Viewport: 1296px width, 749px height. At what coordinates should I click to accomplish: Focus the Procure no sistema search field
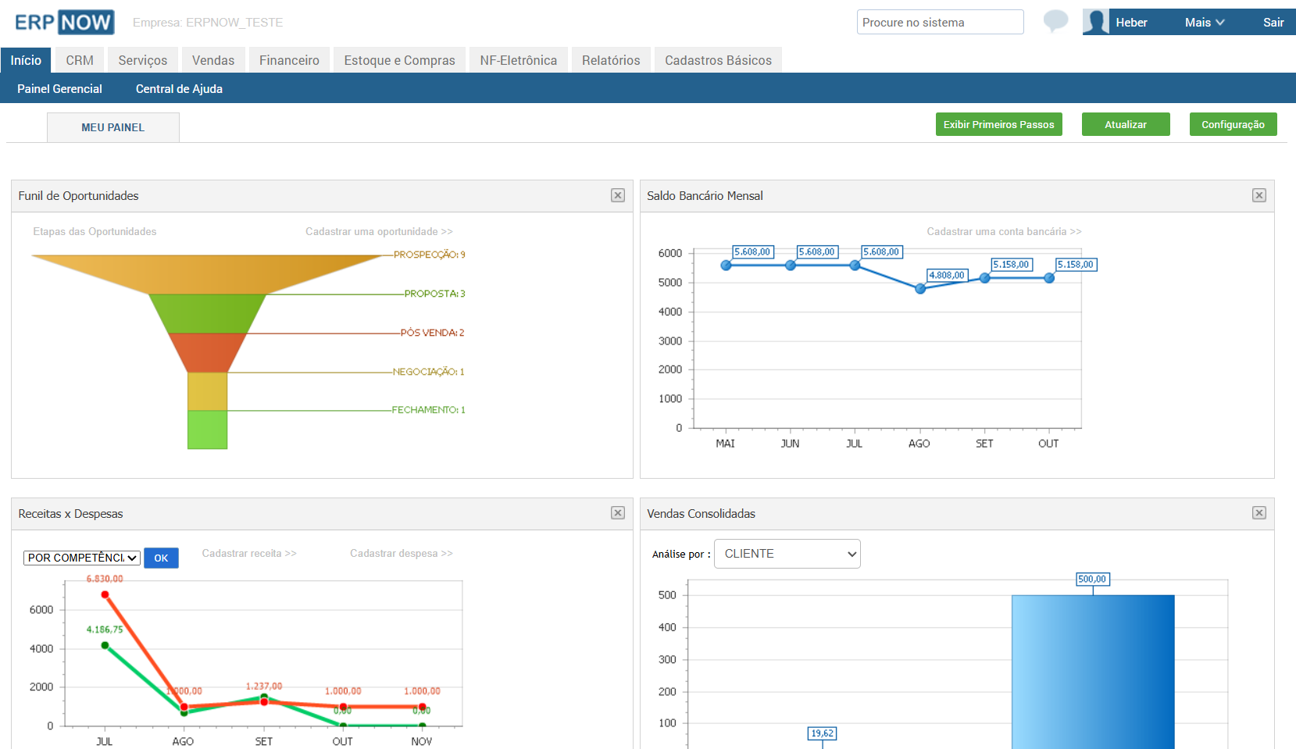click(940, 23)
